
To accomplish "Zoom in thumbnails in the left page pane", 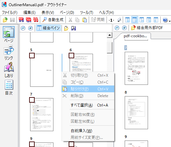I will [x=30, y=28].
